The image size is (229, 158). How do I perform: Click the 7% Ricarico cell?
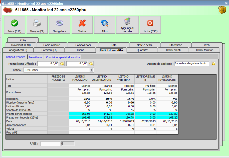[x=167, y=99]
